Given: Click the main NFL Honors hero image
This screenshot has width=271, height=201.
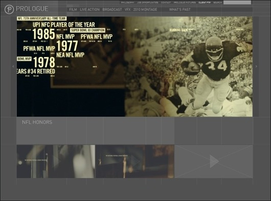Looking at the screenshot, I should (x=134, y=67).
